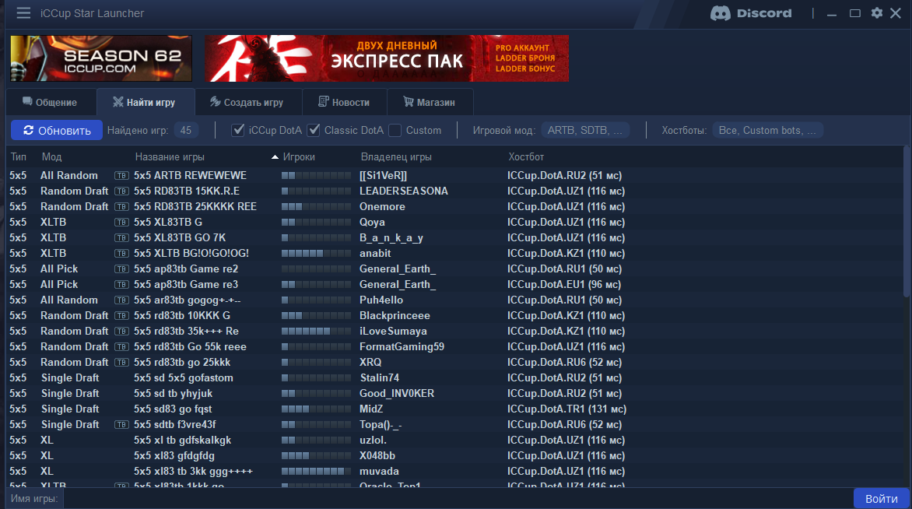Screen dimensions: 912x509
Task: Select game 5x5 sd83 go fqst
Action: [173, 409]
